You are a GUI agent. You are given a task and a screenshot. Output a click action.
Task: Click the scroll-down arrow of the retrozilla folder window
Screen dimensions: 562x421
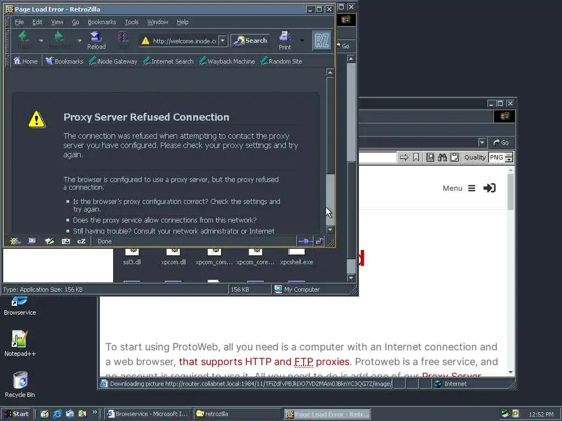click(351, 278)
